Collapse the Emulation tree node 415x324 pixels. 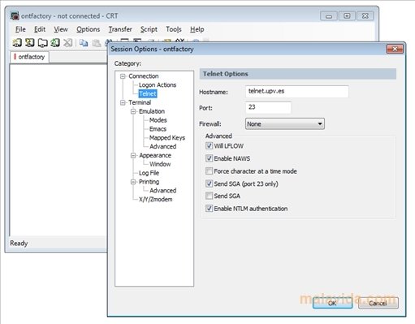(x=133, y=111)
